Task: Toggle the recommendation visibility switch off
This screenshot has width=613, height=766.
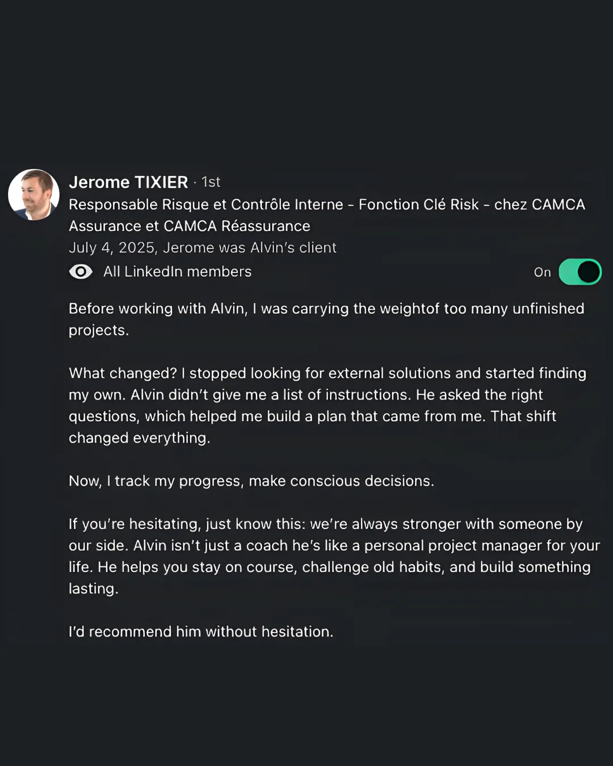Action: coord(580,272)
